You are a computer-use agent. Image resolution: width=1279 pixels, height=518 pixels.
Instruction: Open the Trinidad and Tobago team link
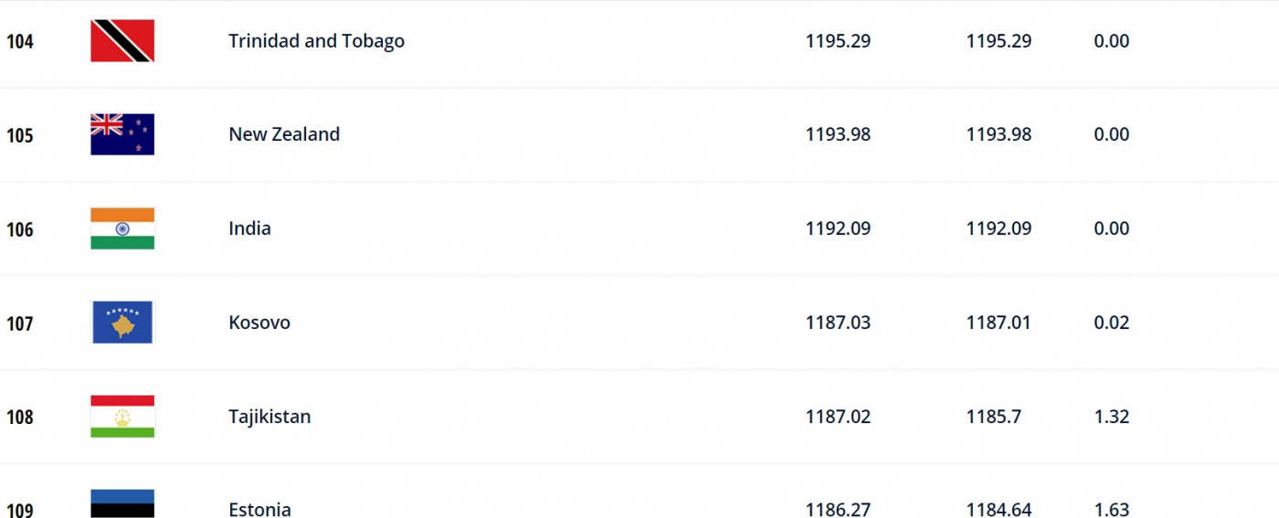pyautogui.click(x=316, y=41)
